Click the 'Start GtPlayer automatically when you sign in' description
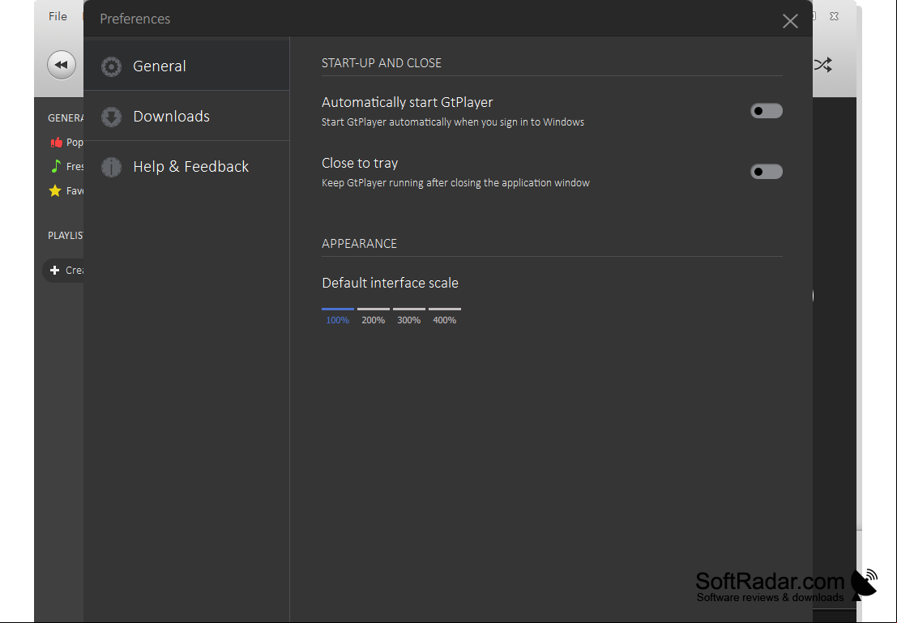Image resolution: width=897 pixels, height=623 pixels. [453, 122]
